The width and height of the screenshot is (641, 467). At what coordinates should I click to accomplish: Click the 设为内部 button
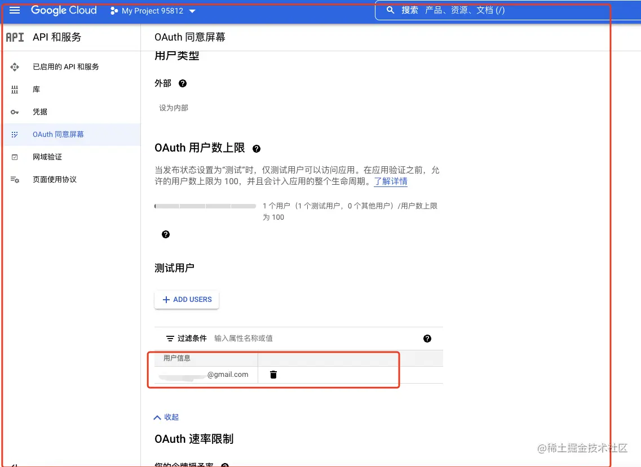[x=174, y=108]
